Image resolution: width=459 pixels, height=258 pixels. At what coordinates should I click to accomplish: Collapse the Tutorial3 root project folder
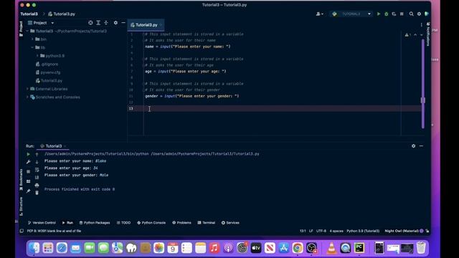point(27,31)
